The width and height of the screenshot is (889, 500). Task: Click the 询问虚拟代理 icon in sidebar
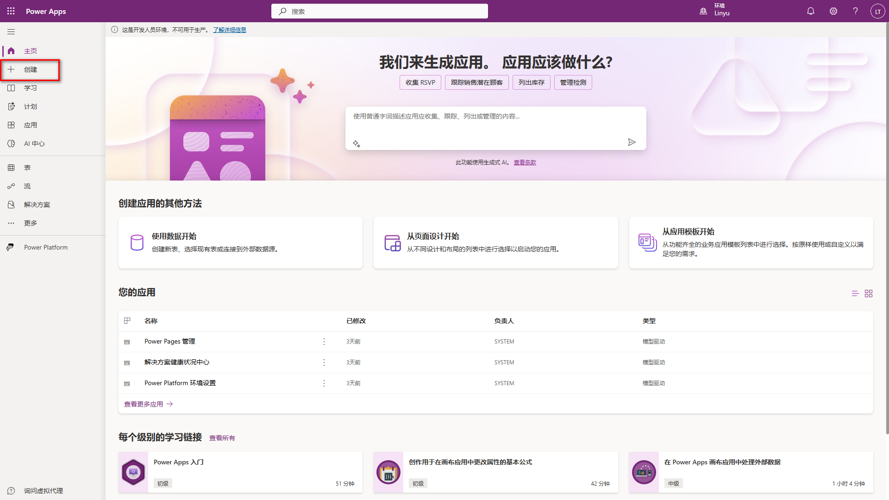click(x=11, y=491)
